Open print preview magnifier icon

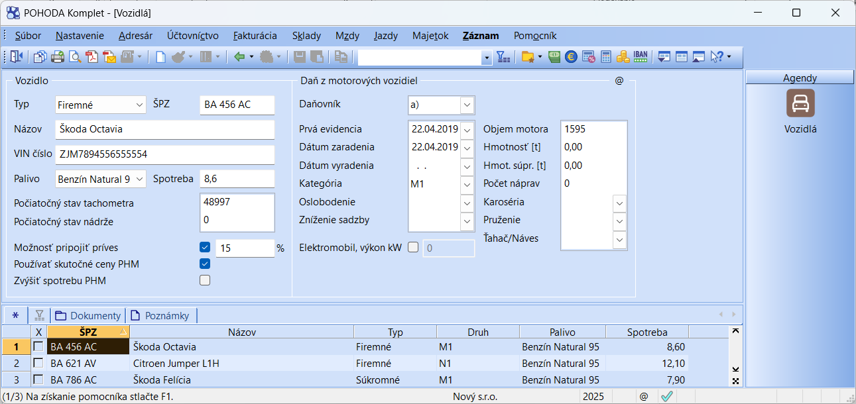tap(75, 57)
